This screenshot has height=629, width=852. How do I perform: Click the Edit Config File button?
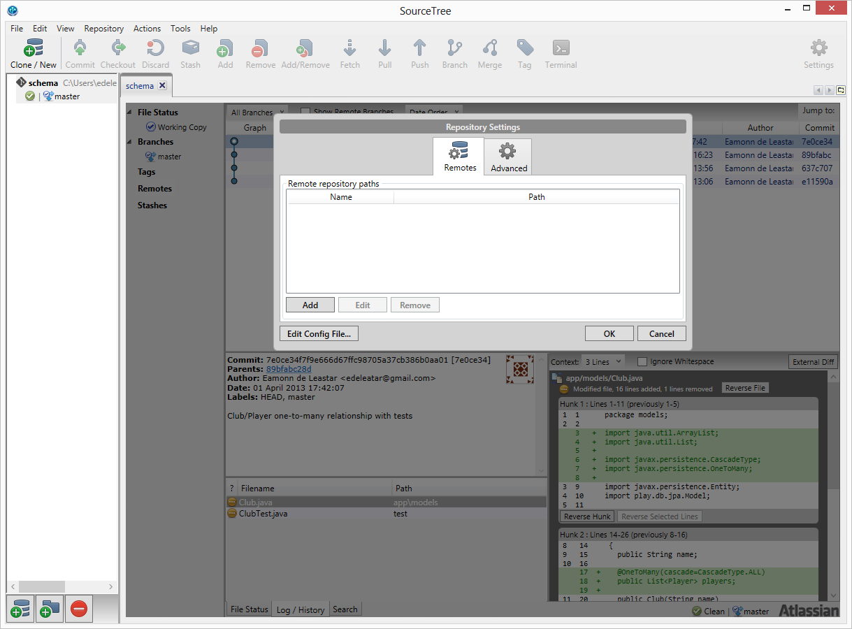tap(319, 333)
